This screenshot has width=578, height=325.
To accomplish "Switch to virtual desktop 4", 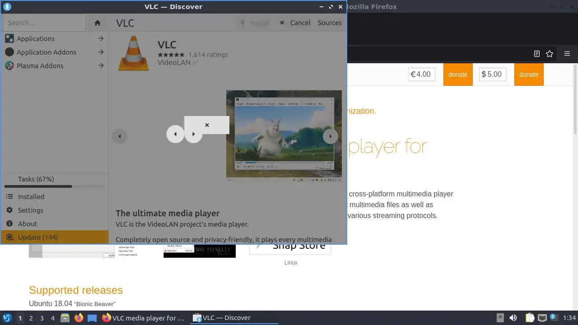I will (53, 318).
